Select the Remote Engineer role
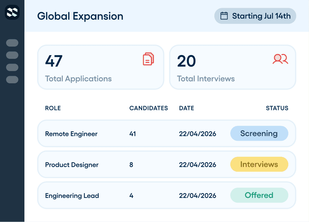The width and height of the screenshot is (309, 222). 71,134
